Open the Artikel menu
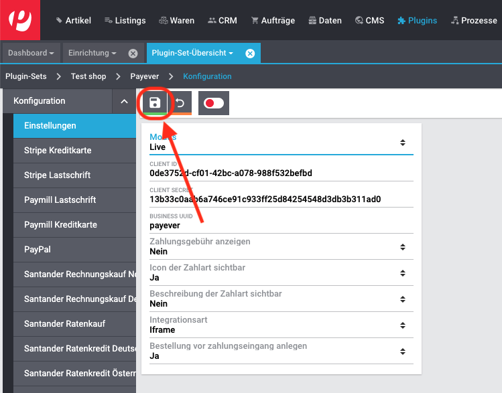Screen dimensions: 502x393 click(73, 21)
